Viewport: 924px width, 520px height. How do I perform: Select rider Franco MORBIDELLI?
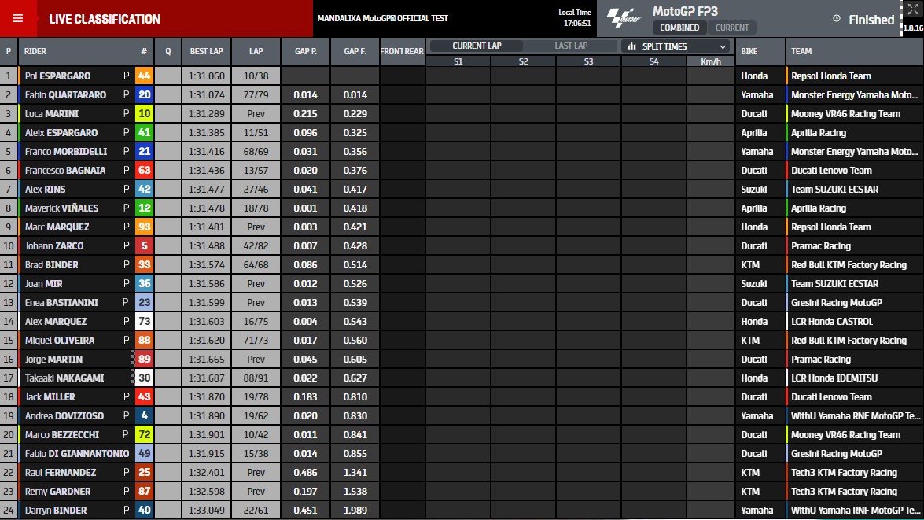(66, 152)
